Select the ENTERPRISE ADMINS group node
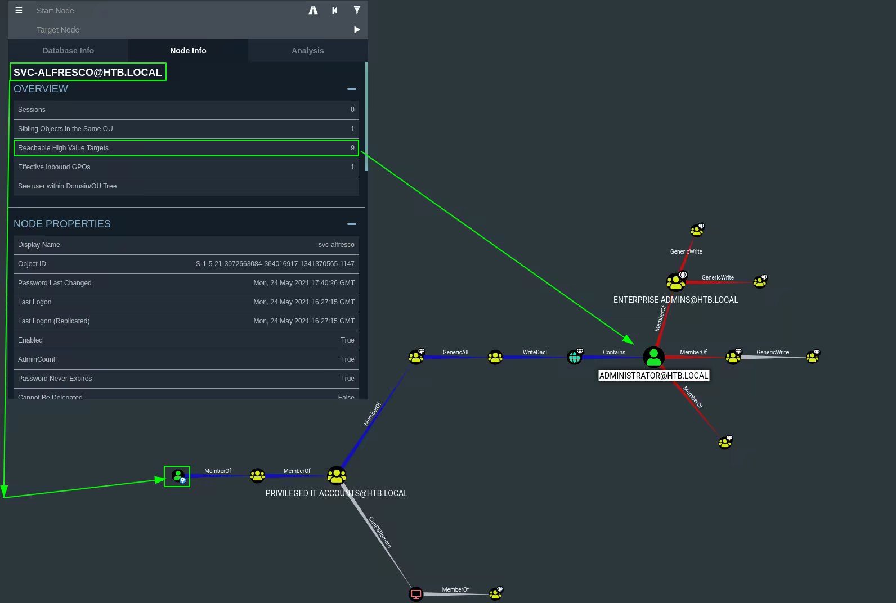The height and width of the screenshot is (603, 896). click(x=675, y=281)
